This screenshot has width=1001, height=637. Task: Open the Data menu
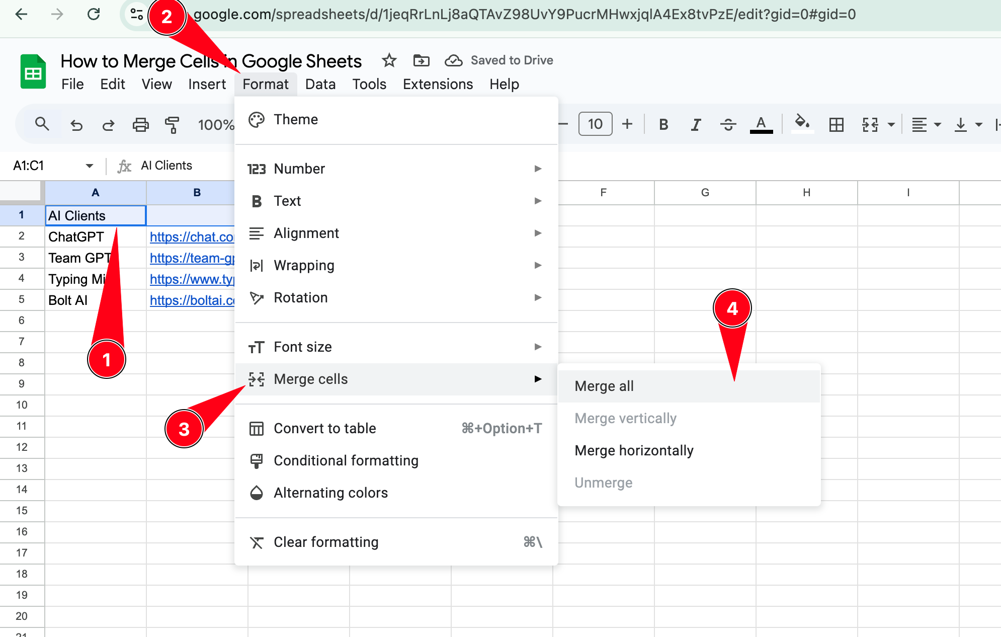click(320, 84)
